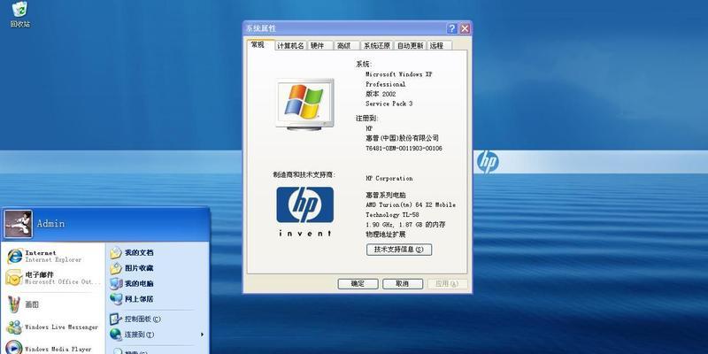Click the 注册到 label

(366, 119)
